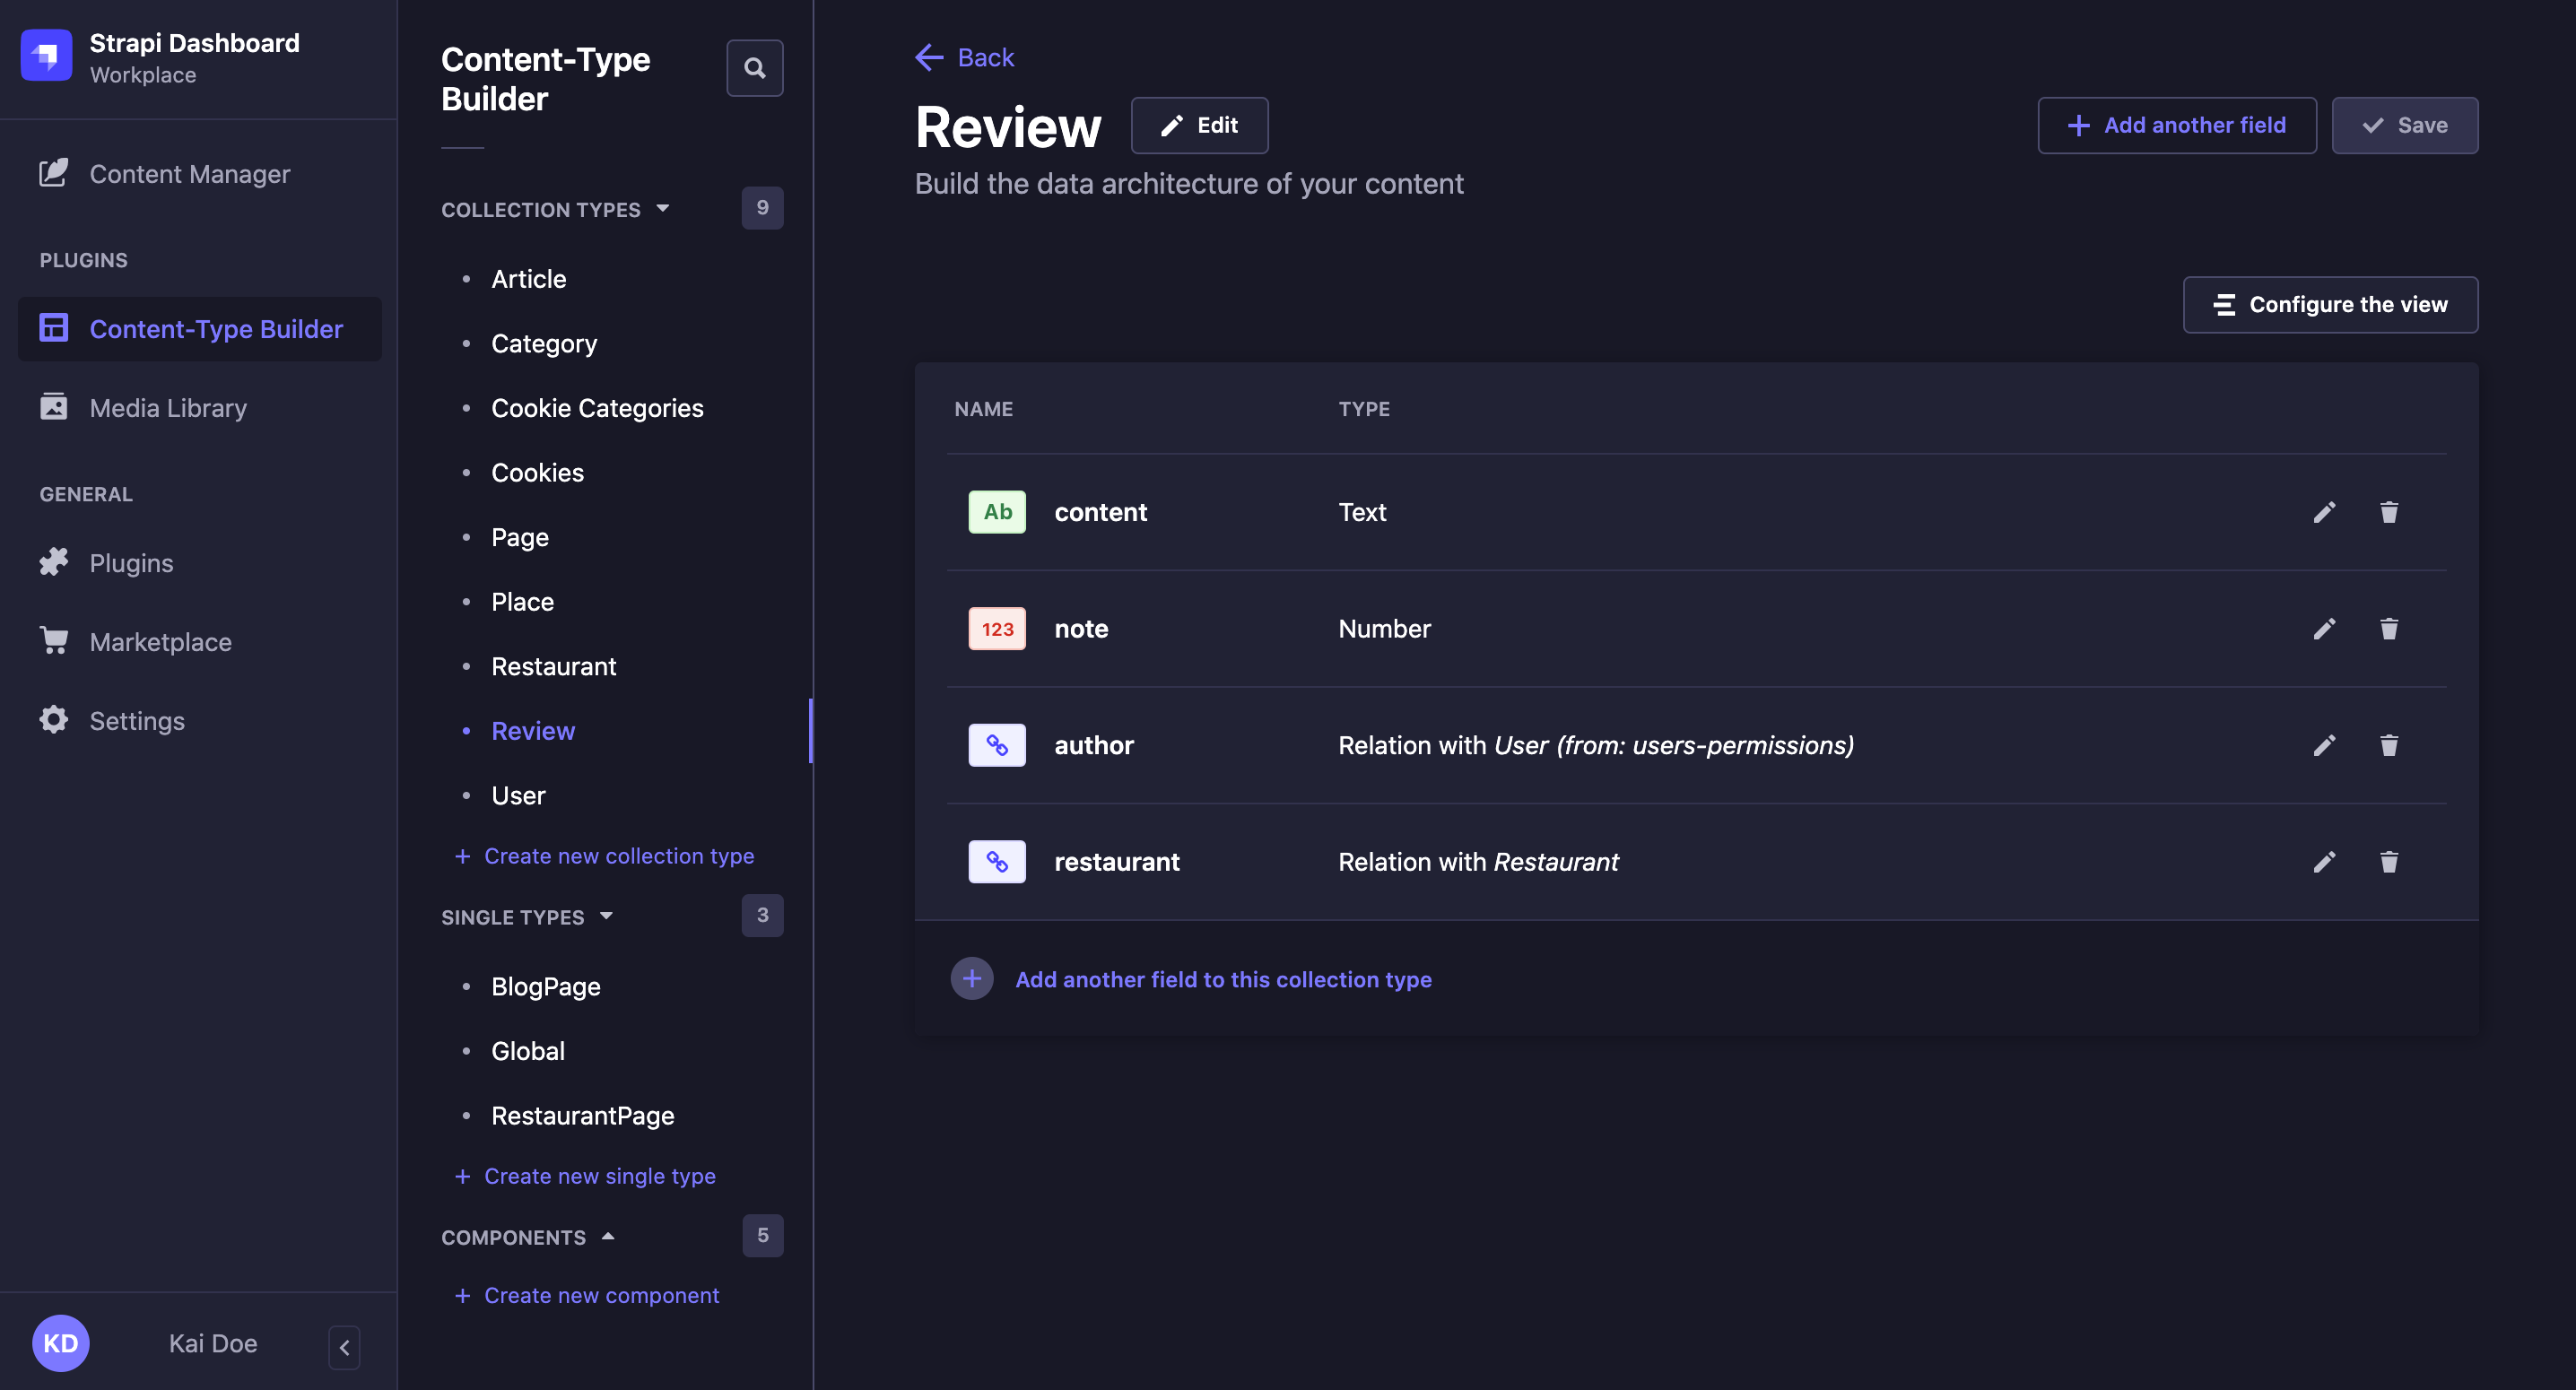Click Add another field
The image size is (2576, 1390).
coord(2177,125)
